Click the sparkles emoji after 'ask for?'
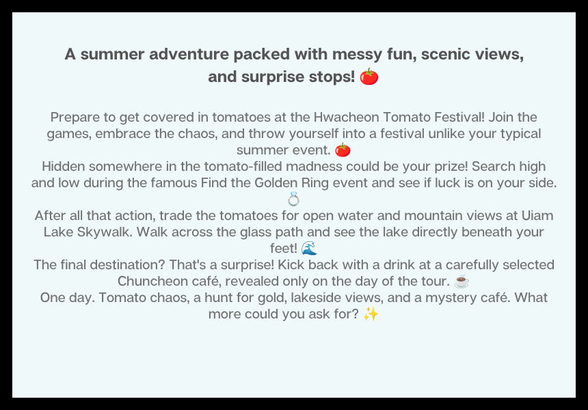The height and width of the screenshot is (410, 588). [371, 314]
